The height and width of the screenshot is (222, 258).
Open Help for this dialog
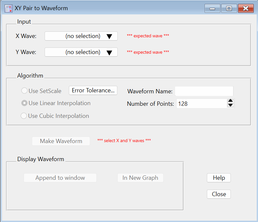coord(219,178)
